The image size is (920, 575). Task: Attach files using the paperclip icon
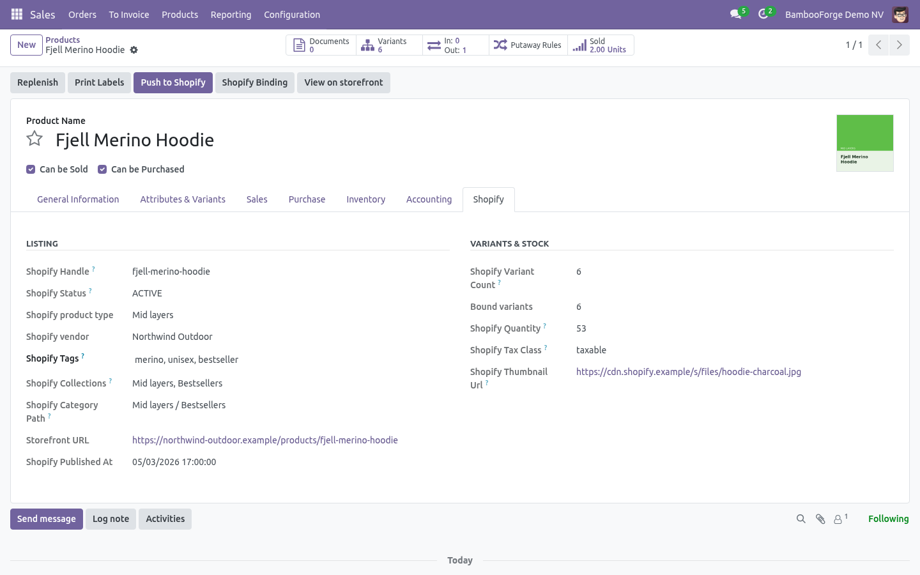(x=820, y=519)
